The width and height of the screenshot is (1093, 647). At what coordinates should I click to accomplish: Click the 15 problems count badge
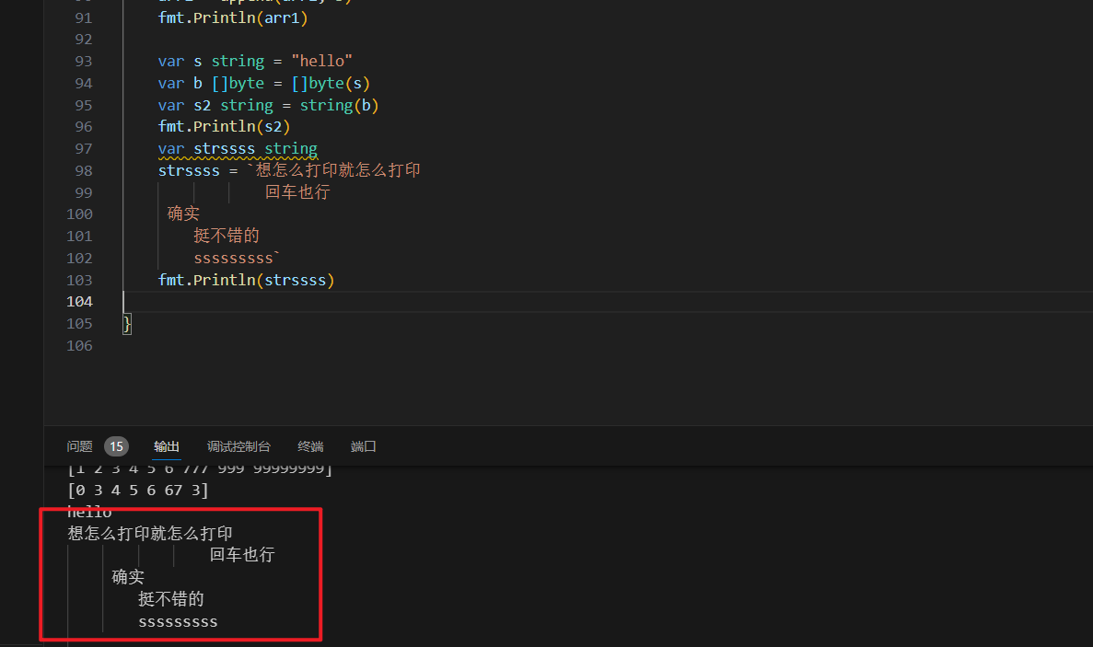116,446
